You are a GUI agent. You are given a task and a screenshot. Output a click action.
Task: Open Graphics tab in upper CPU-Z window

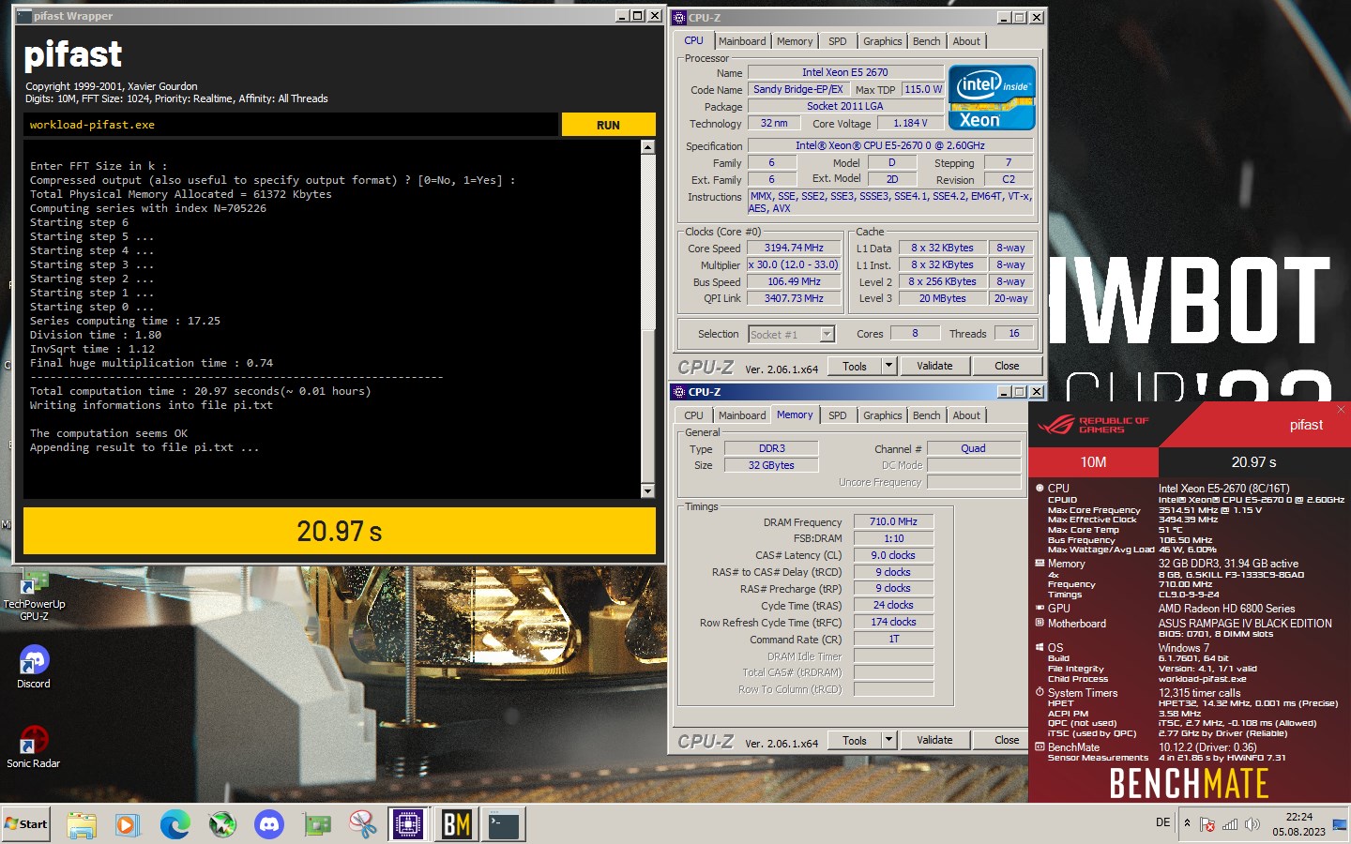[883, 41]
